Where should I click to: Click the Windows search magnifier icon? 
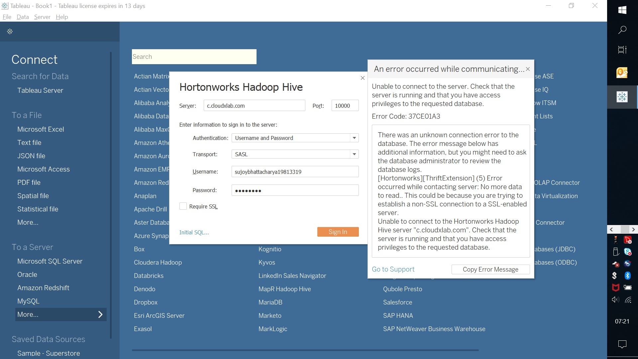(x=622, y=30)
